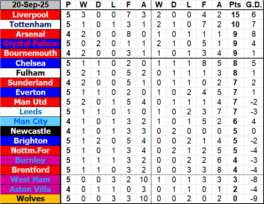Select the P (played) column header
This screenshot has width=264, height=204.
[x=69, y=5]
